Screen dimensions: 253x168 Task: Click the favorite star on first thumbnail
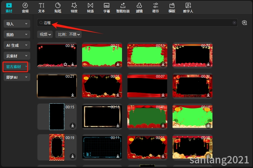(65, 64)
